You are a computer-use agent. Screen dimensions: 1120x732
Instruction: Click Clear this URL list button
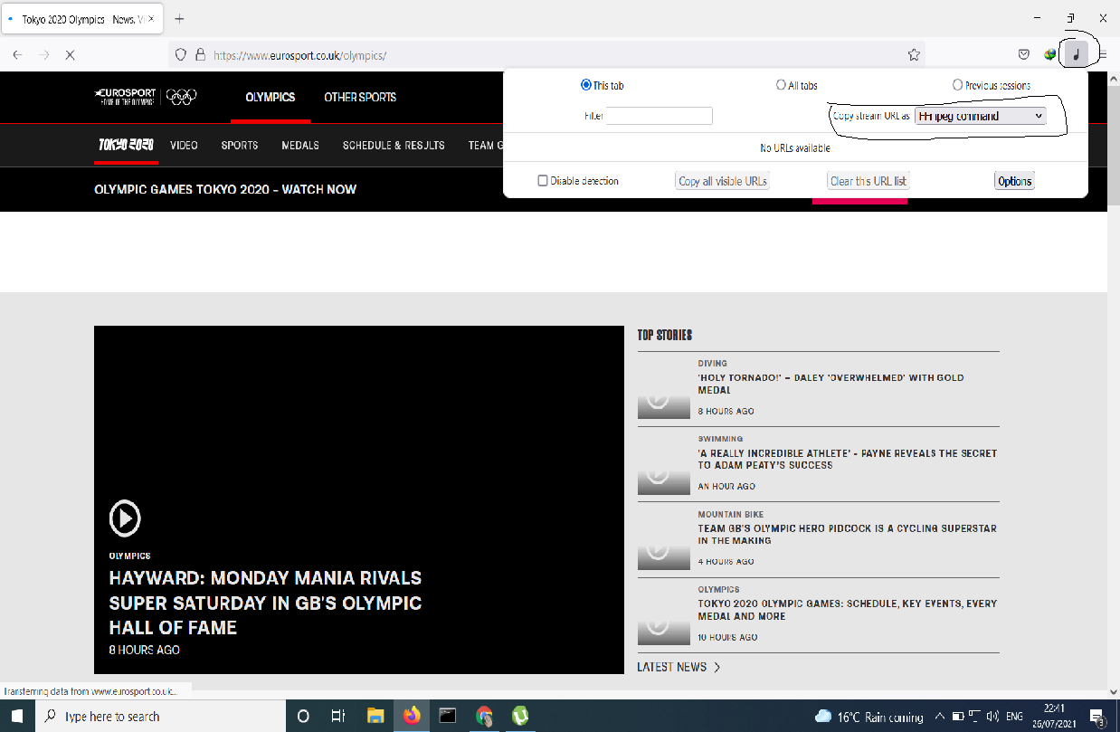pos(868,181)
